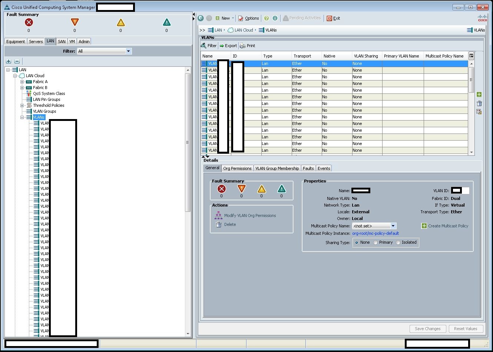Click the green back navigation arrow
This screenshot has height=352, width=493.
tap(201, 18)
